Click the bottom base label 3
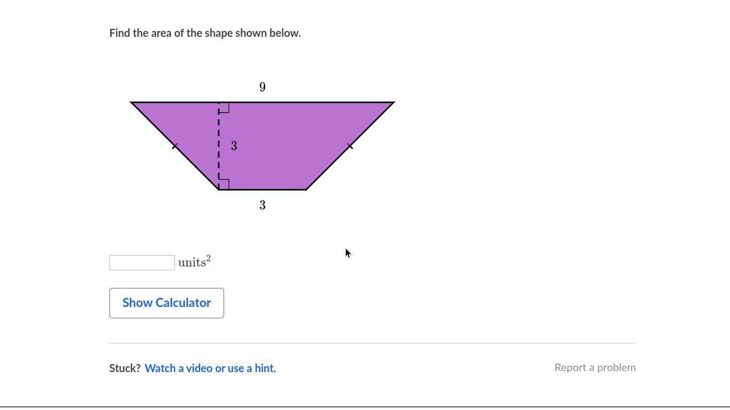This screenshot has height=410, width=730. pyautogui.click(x=262, y=206)
